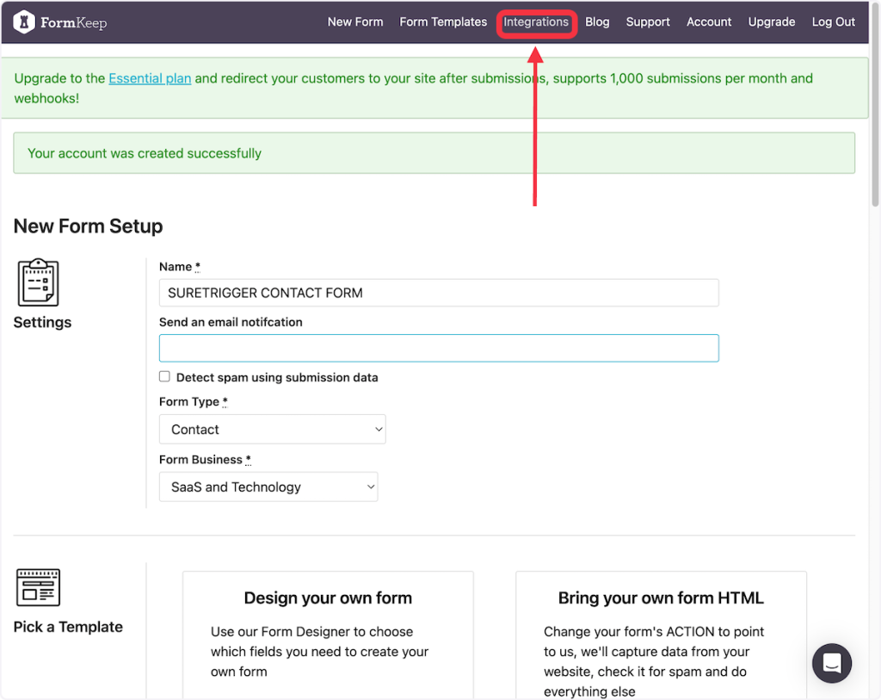This screenshot has width=881, height=700.
Task: Follow the Essential plan link
Action: point(150,78)
